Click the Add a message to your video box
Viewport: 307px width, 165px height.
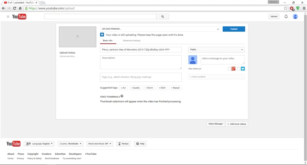[223, 60]
